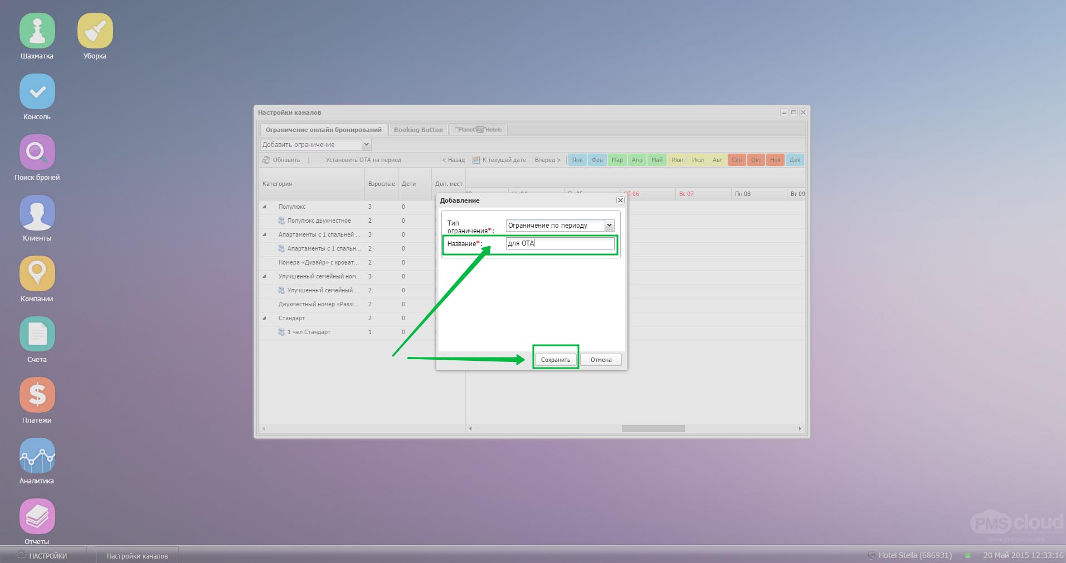This screenshot has width=1066, height=563.
Task: Minimize the Настройки каналов window
Action: [x=784, y=112]
